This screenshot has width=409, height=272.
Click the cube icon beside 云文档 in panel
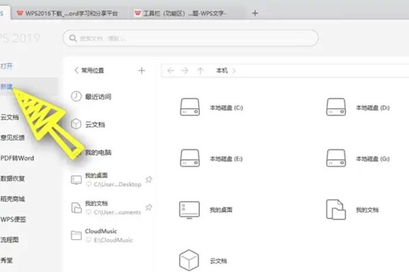pos(76,124)
